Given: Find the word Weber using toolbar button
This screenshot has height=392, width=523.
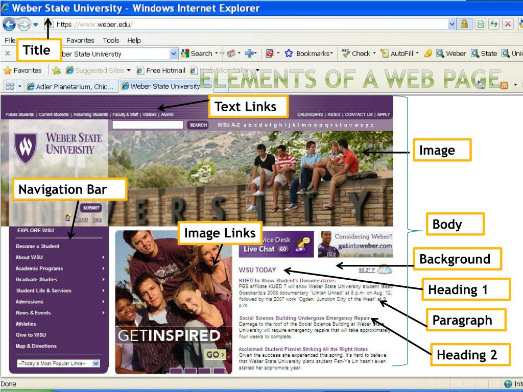Looking at the screenshot, I should (x=451, y=53).
